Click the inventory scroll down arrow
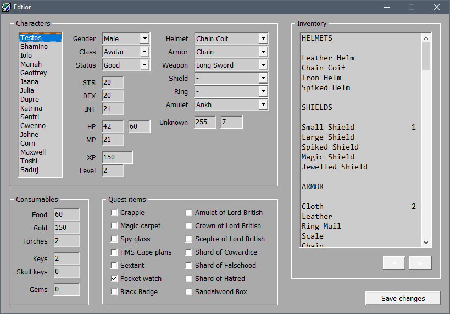 (426, 242)
